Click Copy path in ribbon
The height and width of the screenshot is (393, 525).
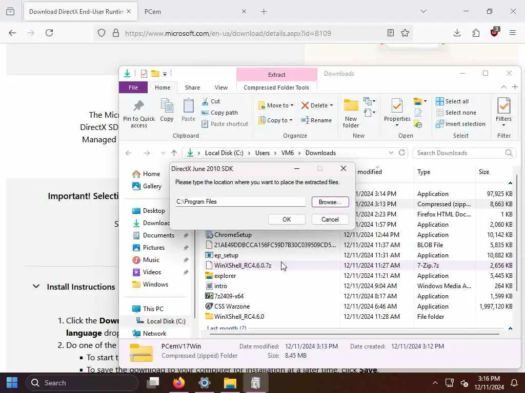[219, 113]
